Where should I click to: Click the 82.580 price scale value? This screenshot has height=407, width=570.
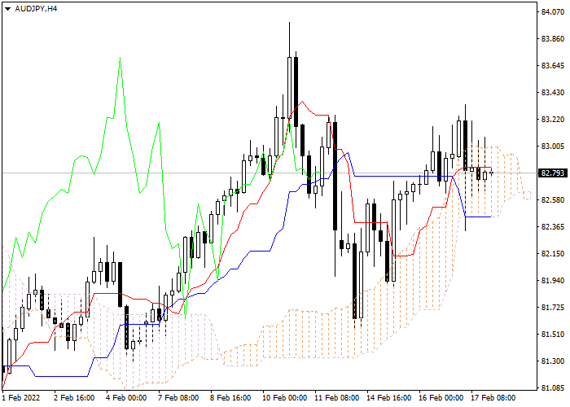(x=553, y=200)
